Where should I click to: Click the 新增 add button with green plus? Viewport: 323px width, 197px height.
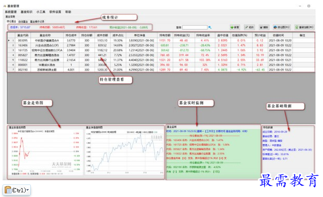pos(235,27)
